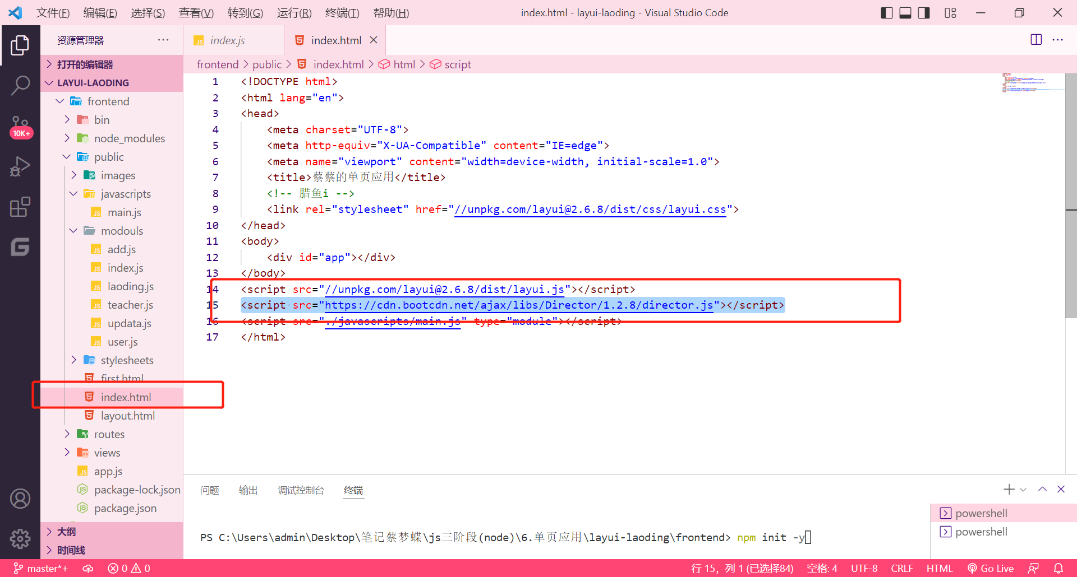1077x577 pixels.
Task: Switch to the 问题 panel tab
Action: point(210,490)
